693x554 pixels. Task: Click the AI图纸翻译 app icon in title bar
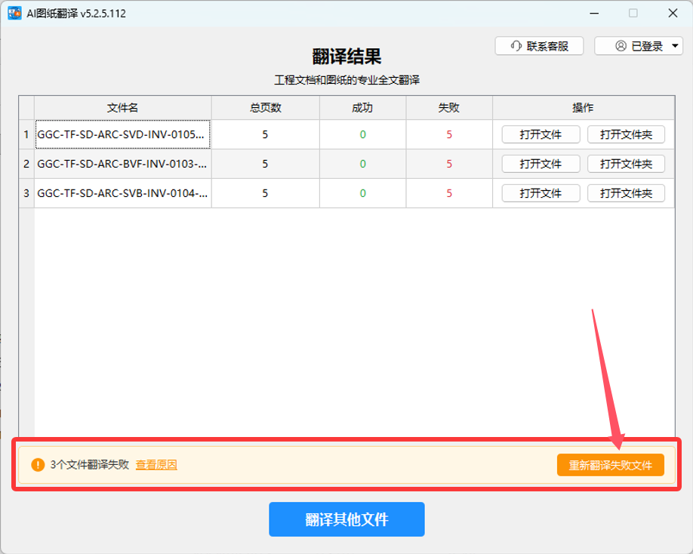(14, 14)
